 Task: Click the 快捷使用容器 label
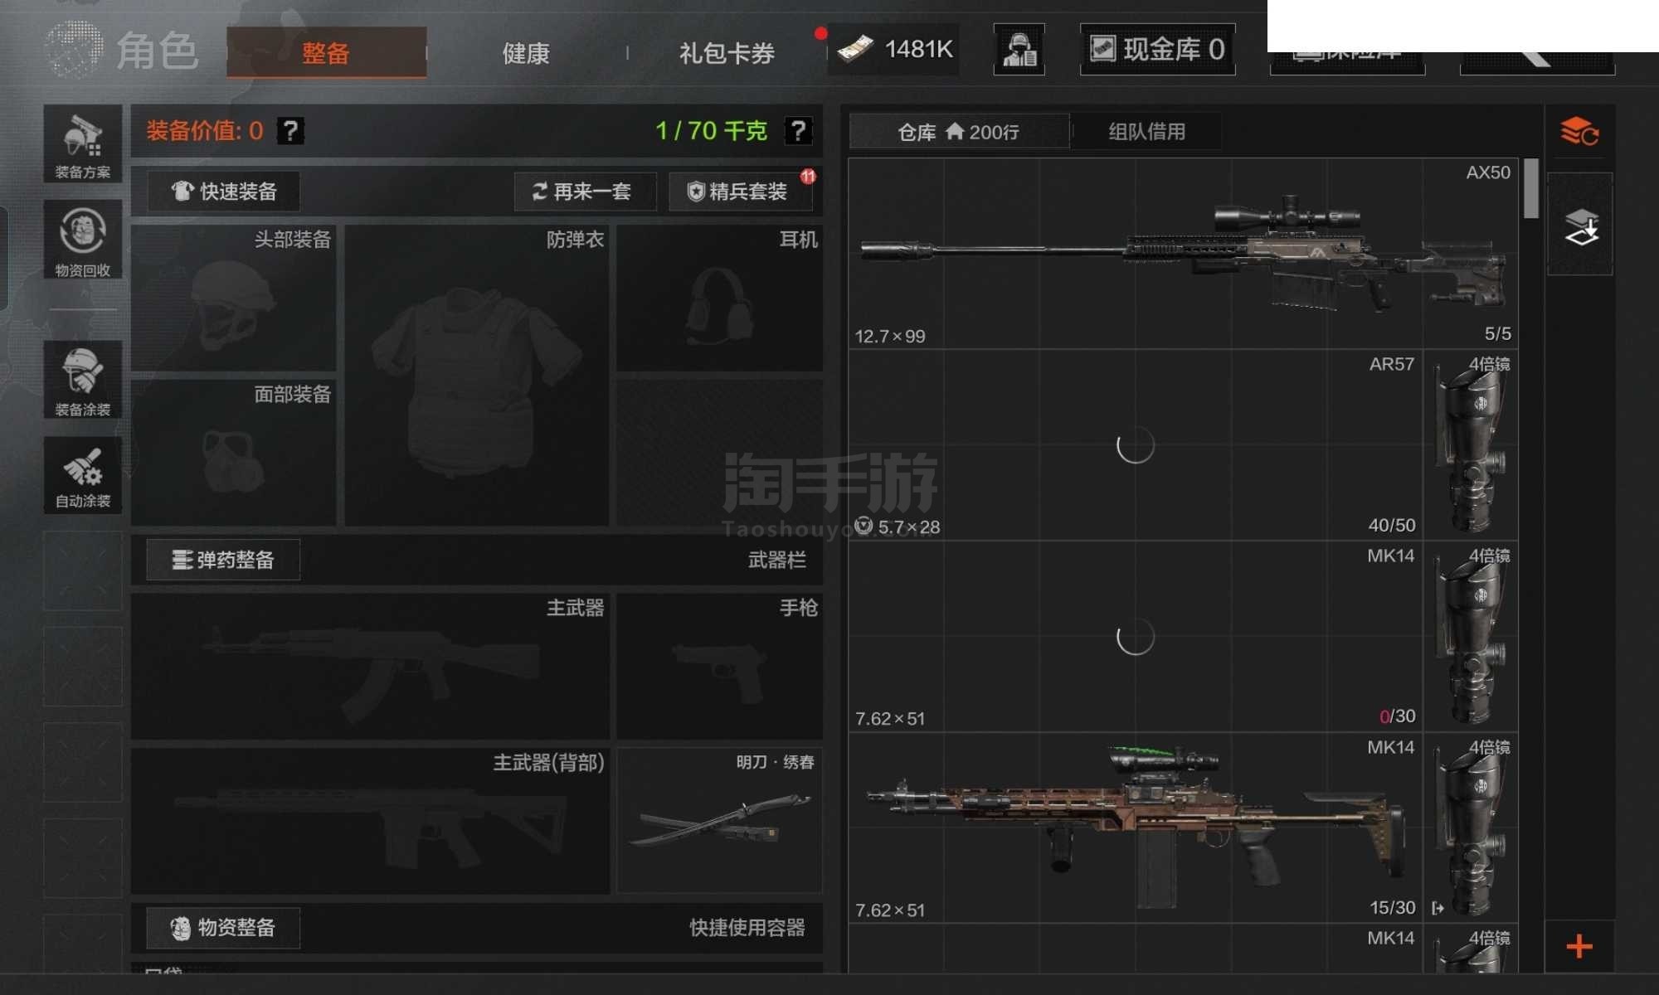pyautogui.click(x=747, y=928)
